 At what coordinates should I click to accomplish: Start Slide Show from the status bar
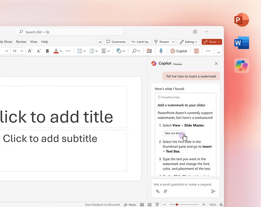(x=157, y=204)
